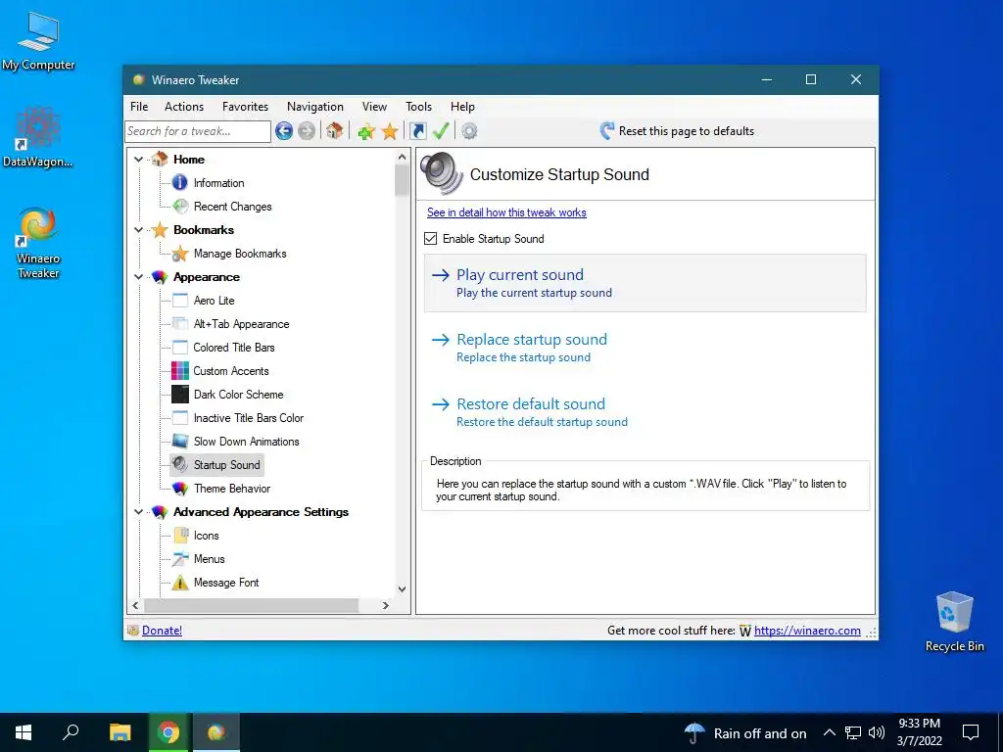Click Reset this page to defaults
1003x752 pixels.
(677, 131)
